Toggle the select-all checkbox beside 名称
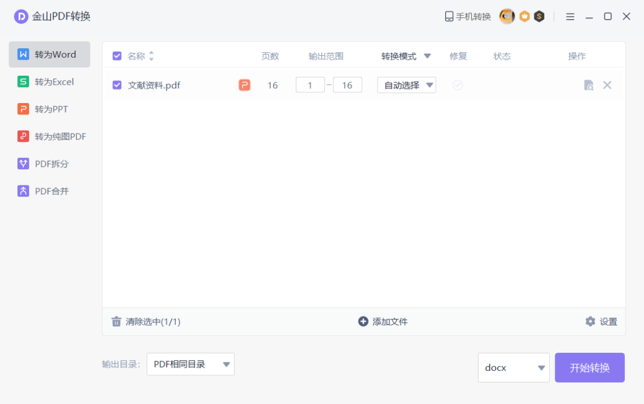644x404 pixels. tap(117, 55)
